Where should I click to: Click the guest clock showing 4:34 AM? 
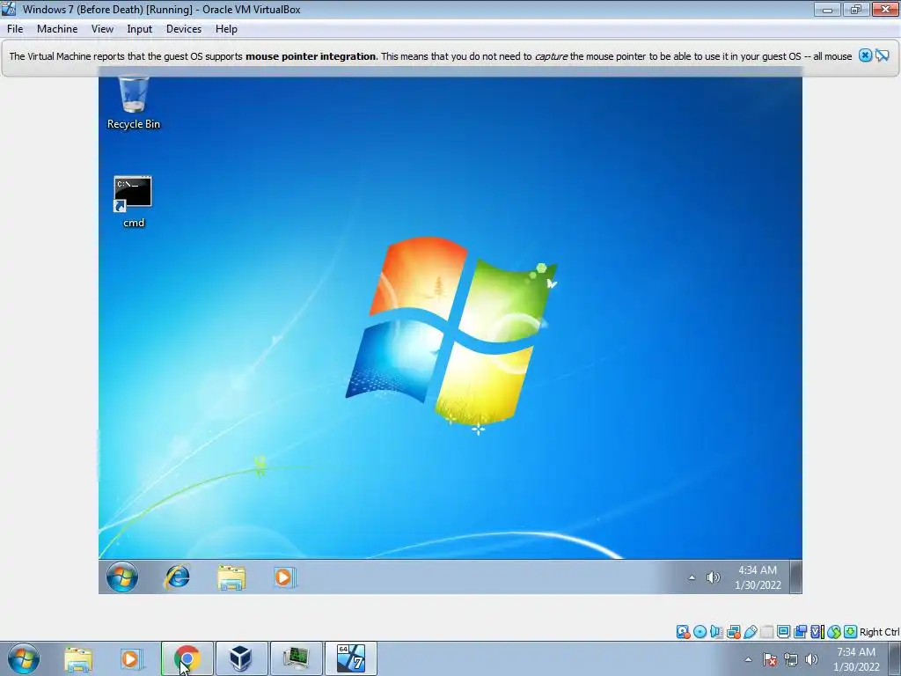pyautogui.click(x=758, y=577)
